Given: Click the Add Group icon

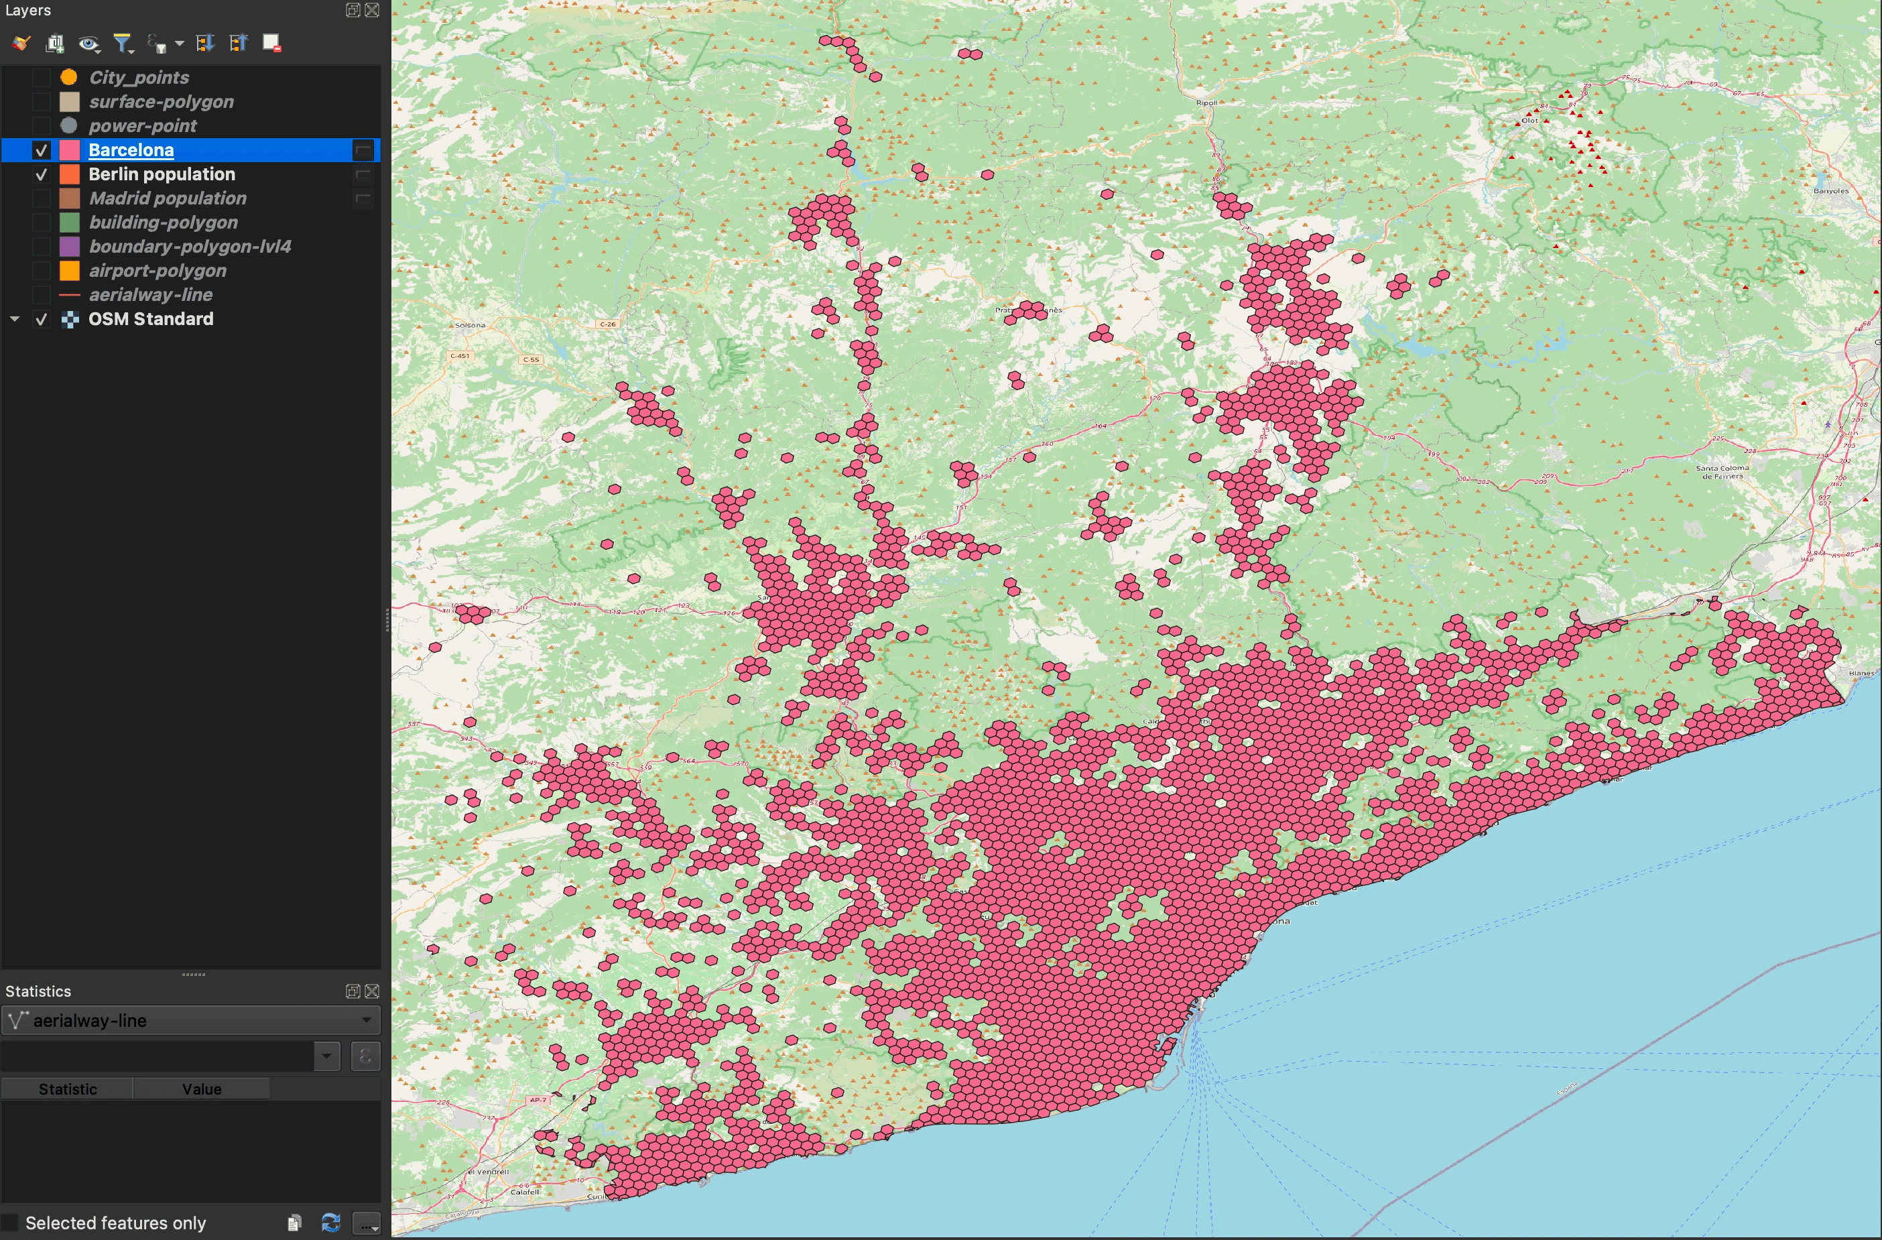Looking at the screenshot, I should coord(54,44).
